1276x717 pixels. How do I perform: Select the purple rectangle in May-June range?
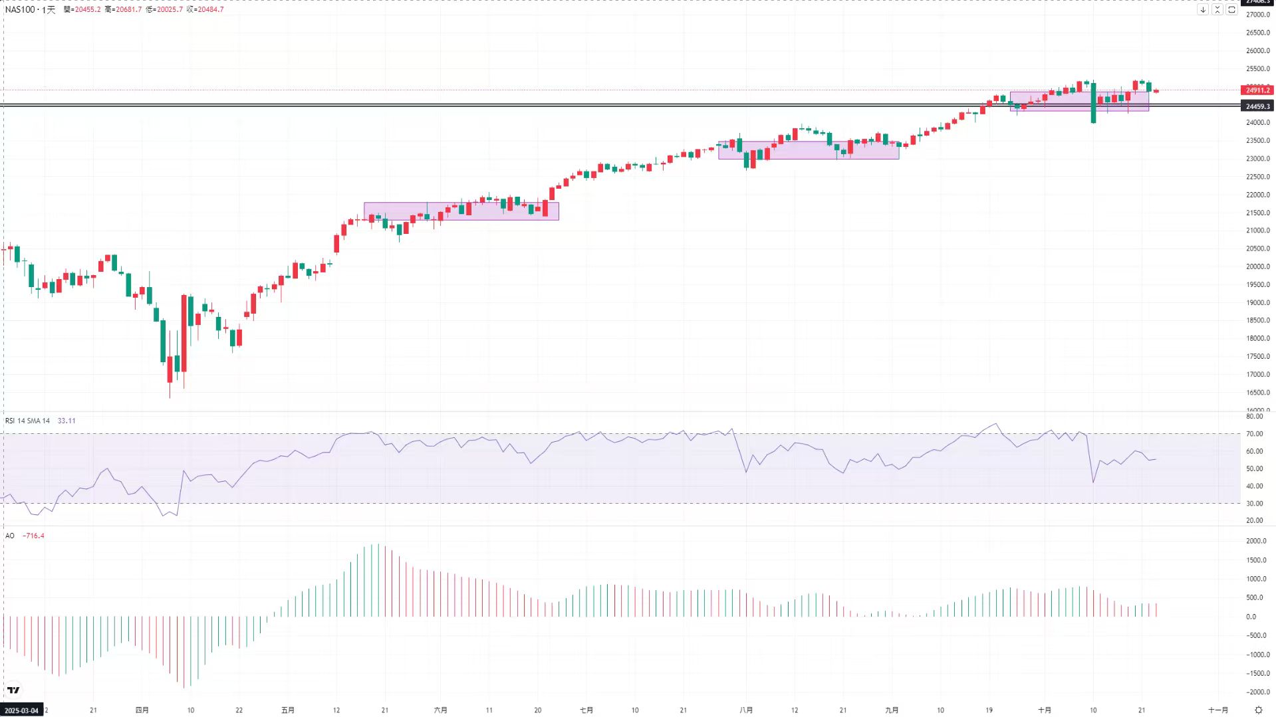[461, 211]
